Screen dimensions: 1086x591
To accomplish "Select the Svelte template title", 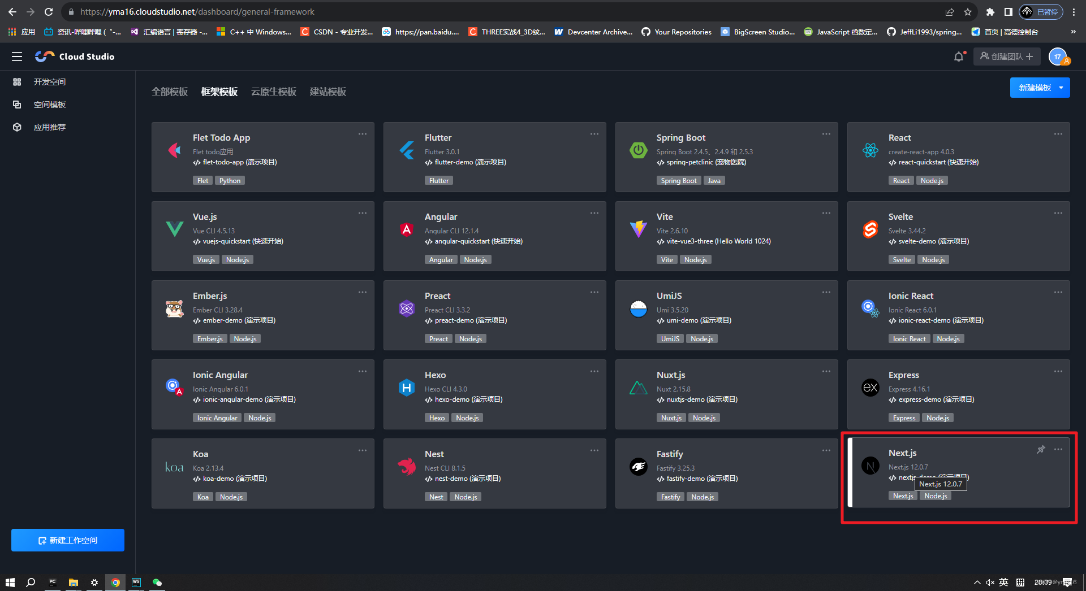I will tap(900, 217).
